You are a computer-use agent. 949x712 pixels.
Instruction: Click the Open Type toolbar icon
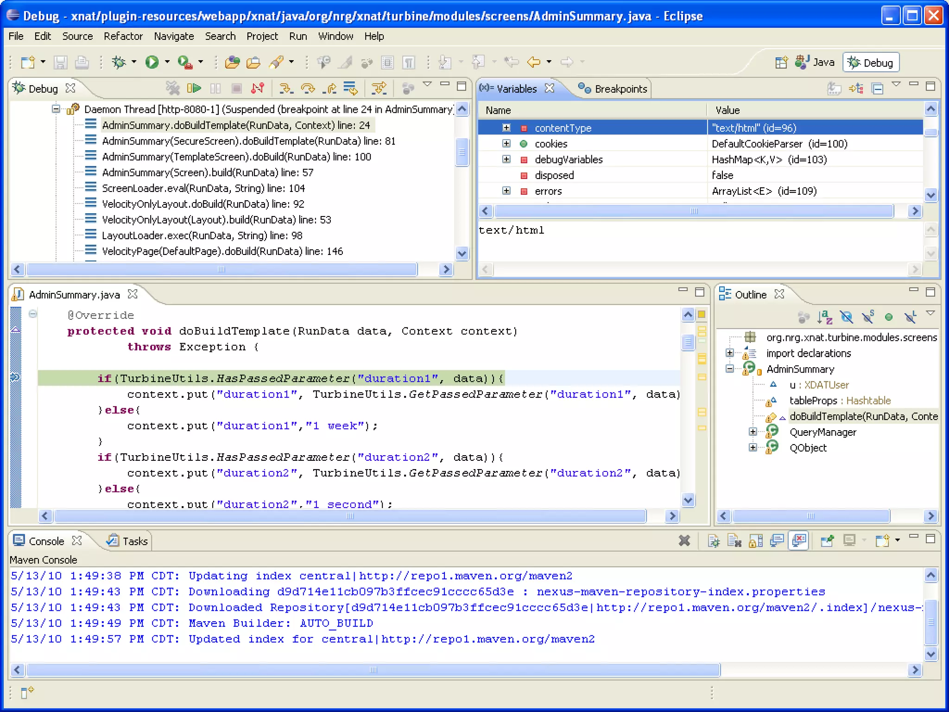[x=232, y=62]
